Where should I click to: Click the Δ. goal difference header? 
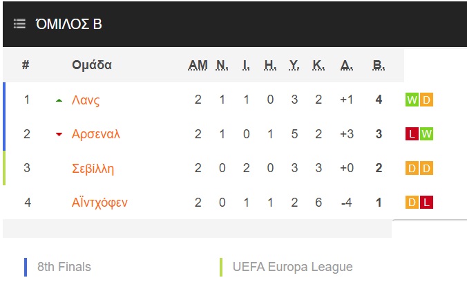pos(347,65)
